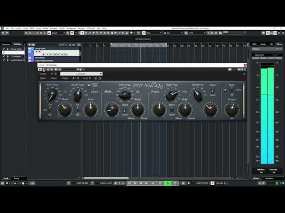The width and height of the screenshot is (285, 213).
Task: Click the plugin Paste button
Action: [x=65, y=78]
